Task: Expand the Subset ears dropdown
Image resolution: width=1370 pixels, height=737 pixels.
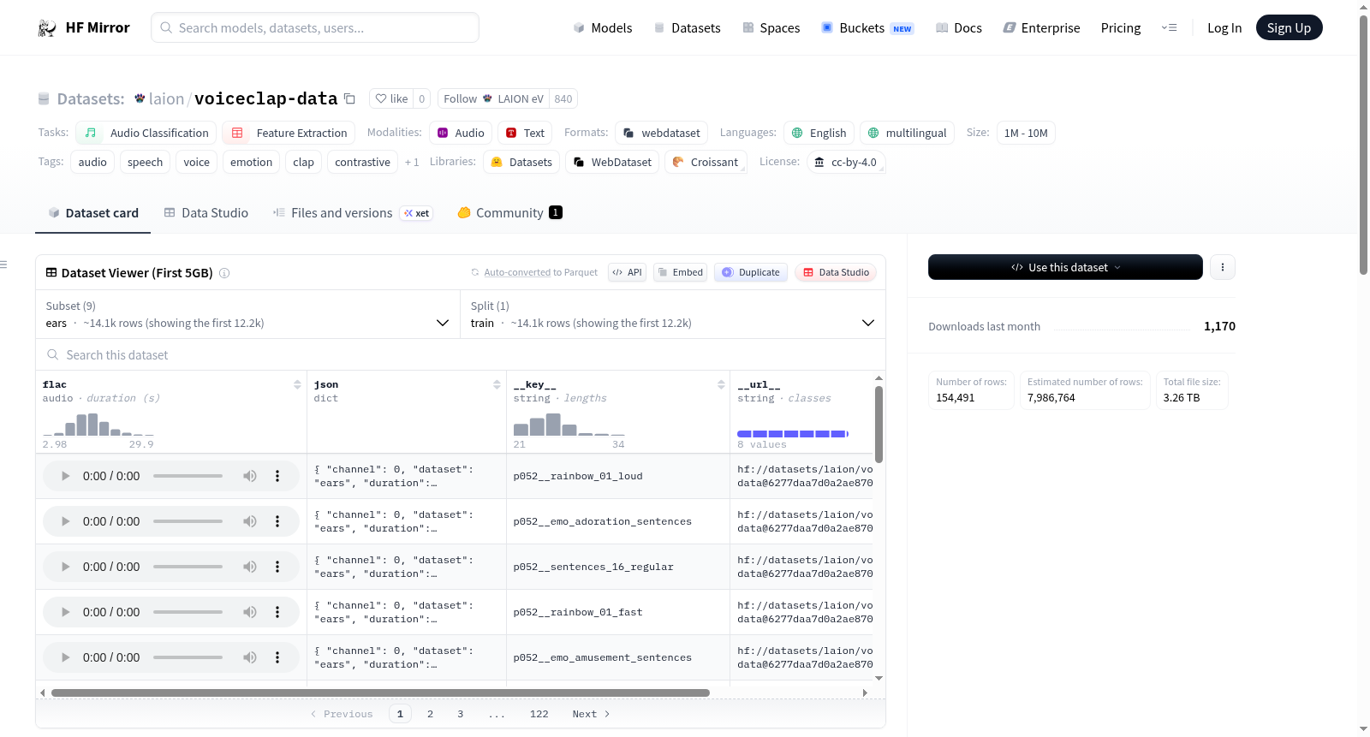Action: (247, 314)
